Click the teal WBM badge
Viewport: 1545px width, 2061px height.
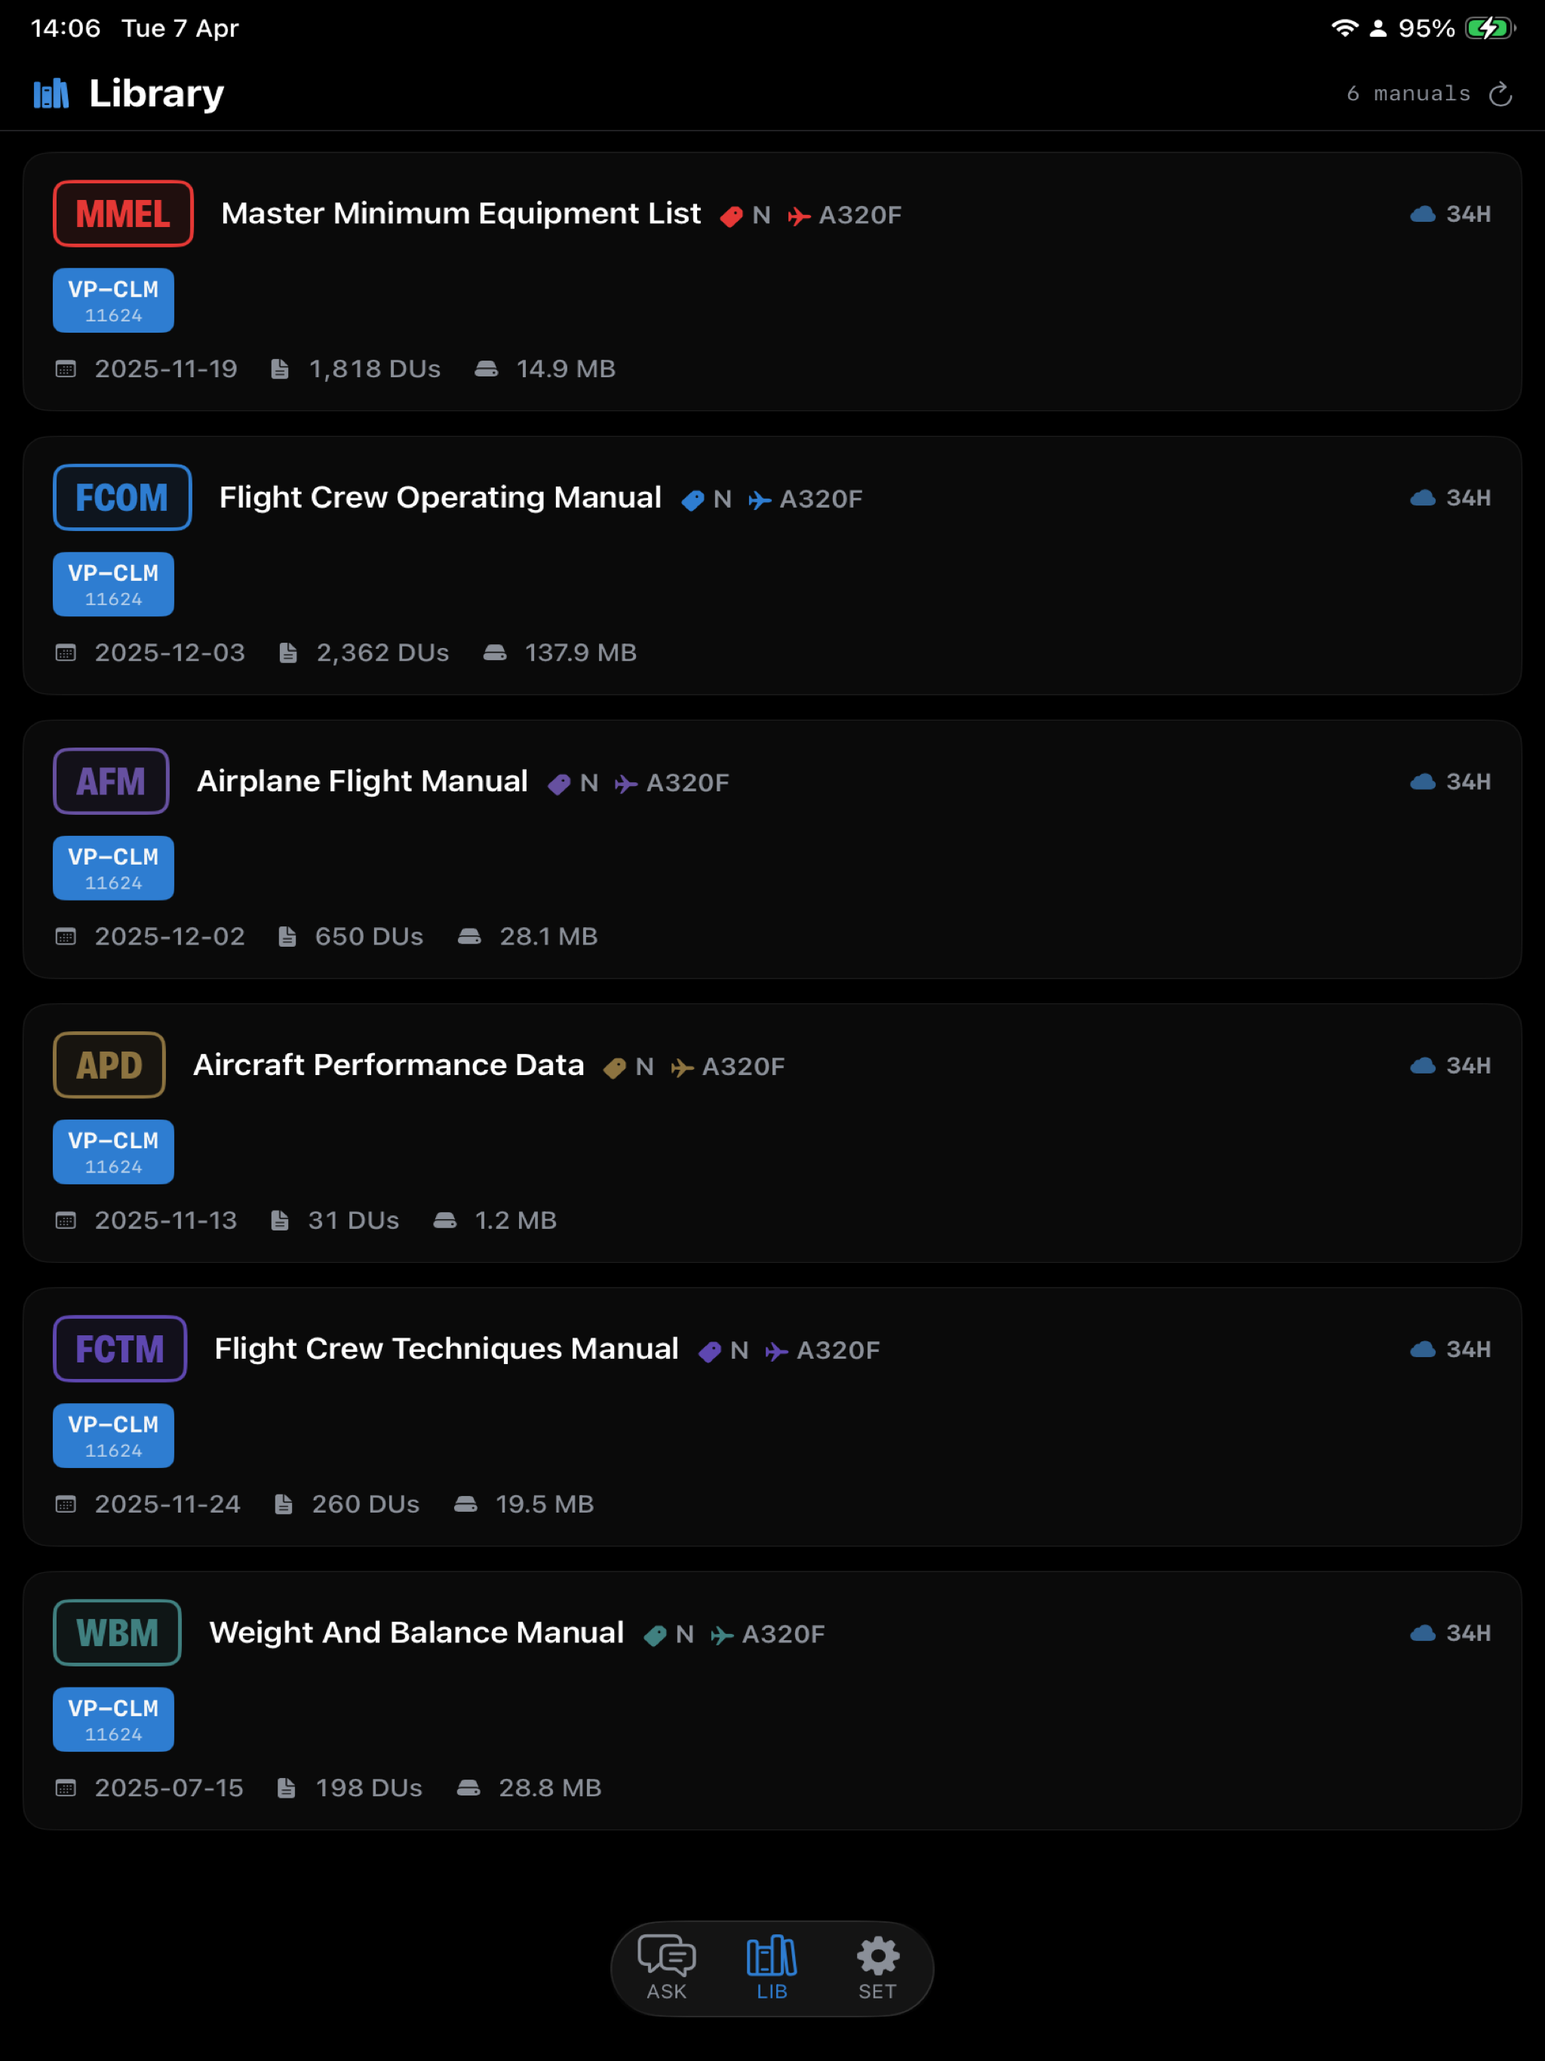(x=118, y=1633)
